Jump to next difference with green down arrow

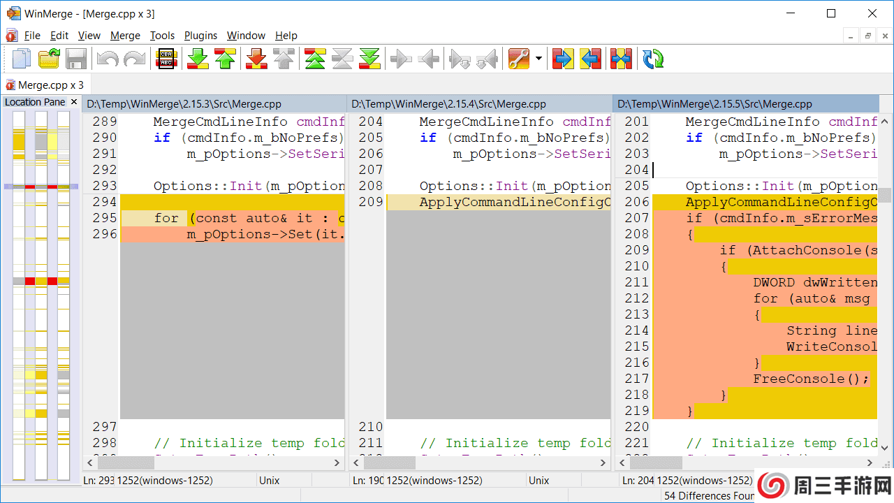[198, 59]
